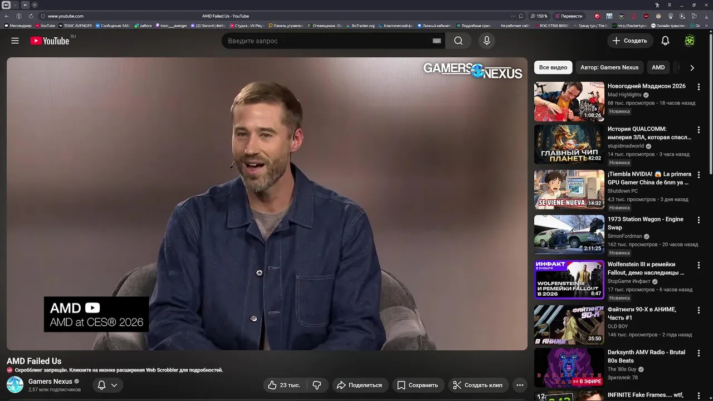This screenshot has width=713, height=401.
Task: Open Мессенджер bookmark
Action: 18,26
